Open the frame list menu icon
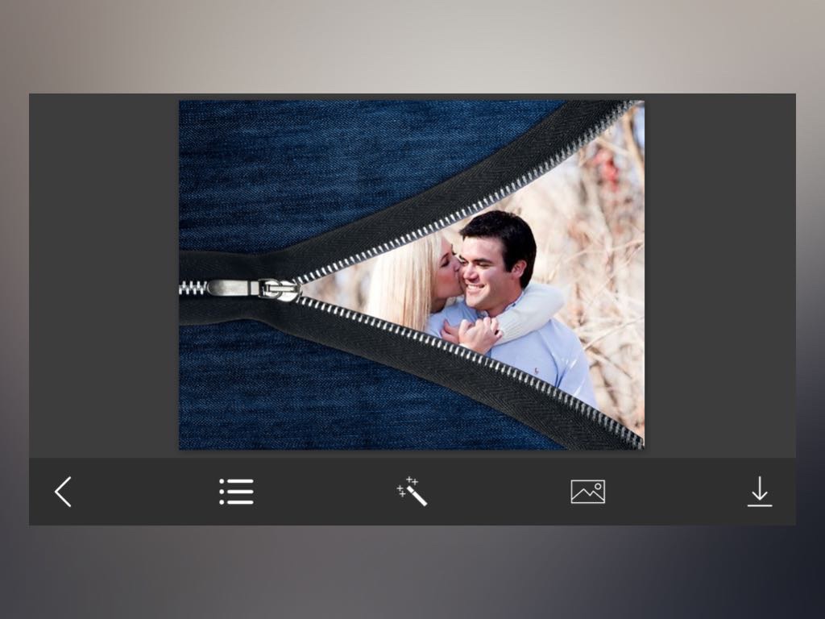Image resolution: width=825 pixels, height=619 pixels. [x=236, y=492]
